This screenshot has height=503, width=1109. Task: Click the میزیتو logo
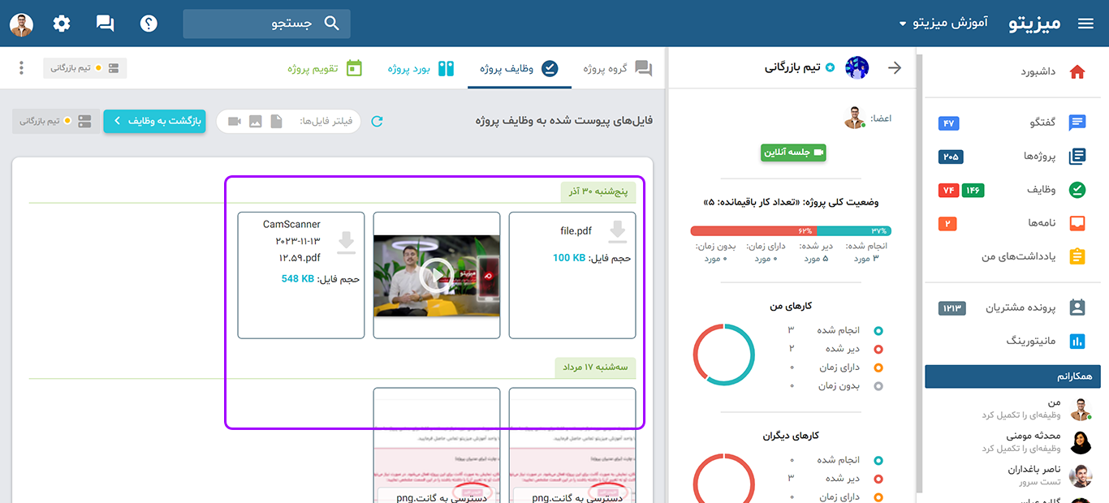[1035, 24]
